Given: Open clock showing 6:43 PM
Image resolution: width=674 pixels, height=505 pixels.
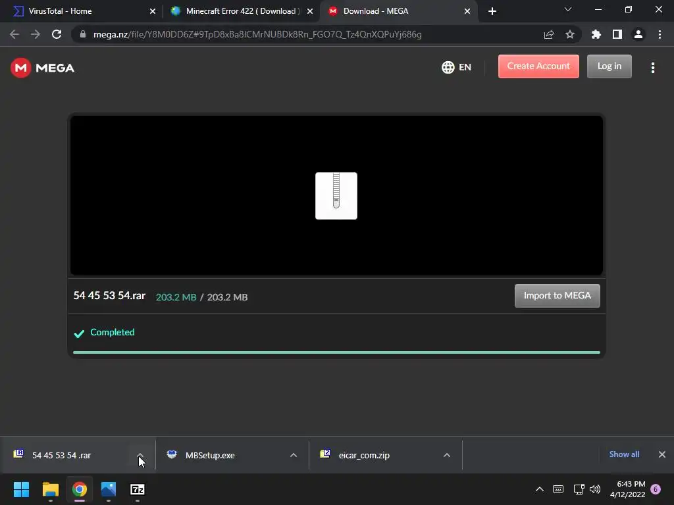Looking at the screenshot, I should (x=627, y=489).
